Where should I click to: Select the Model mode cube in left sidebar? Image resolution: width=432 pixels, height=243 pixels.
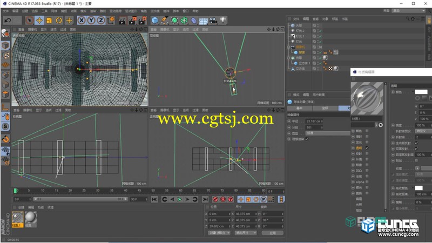[5, 45]
